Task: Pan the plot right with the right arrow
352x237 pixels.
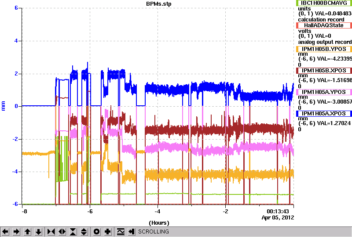Action: (16, 232)
